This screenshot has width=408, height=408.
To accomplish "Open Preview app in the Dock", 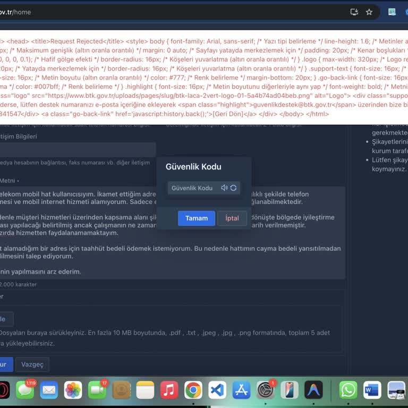I will pyautogui.click(x=396, y=390).
